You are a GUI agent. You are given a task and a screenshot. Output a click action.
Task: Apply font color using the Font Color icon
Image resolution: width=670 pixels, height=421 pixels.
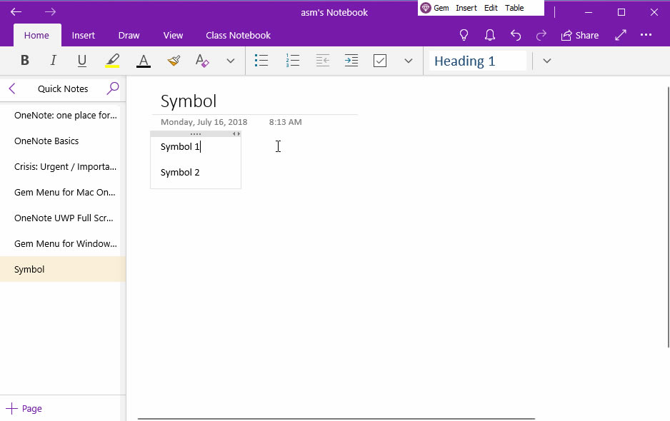click(143, 61)
